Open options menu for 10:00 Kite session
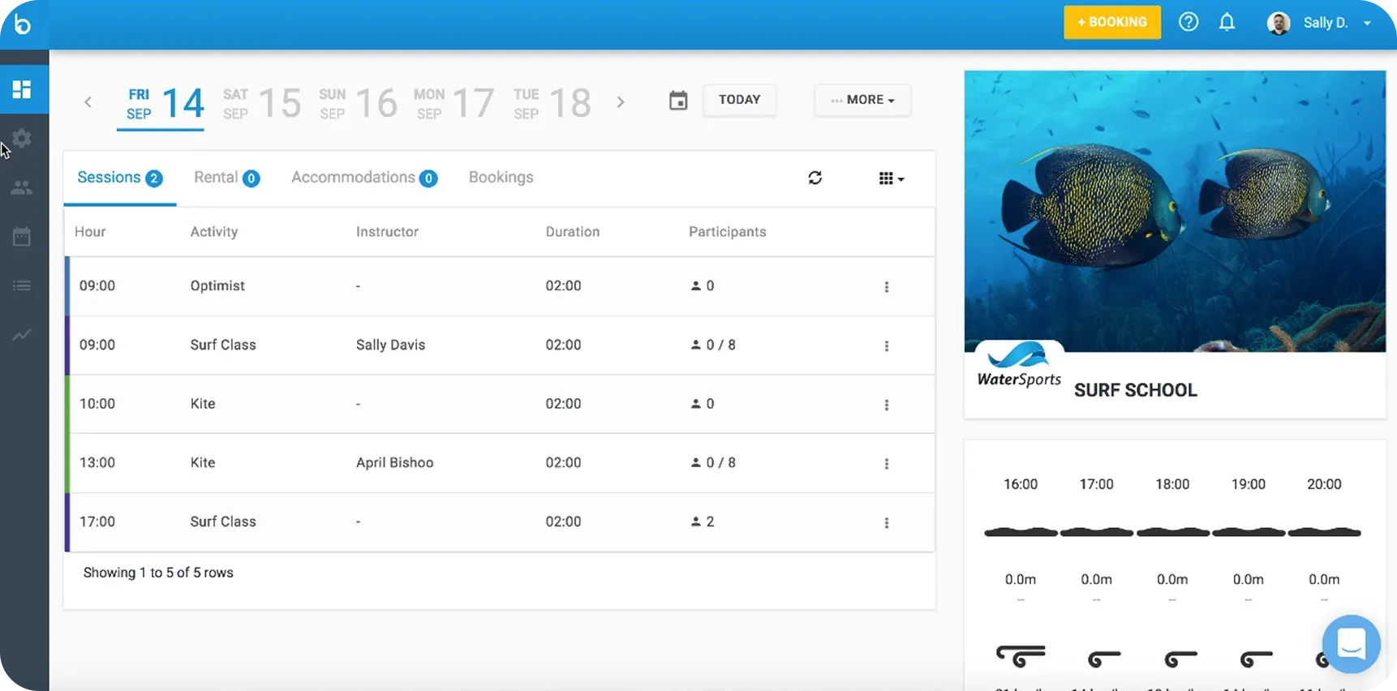 (x=887, y=405)
